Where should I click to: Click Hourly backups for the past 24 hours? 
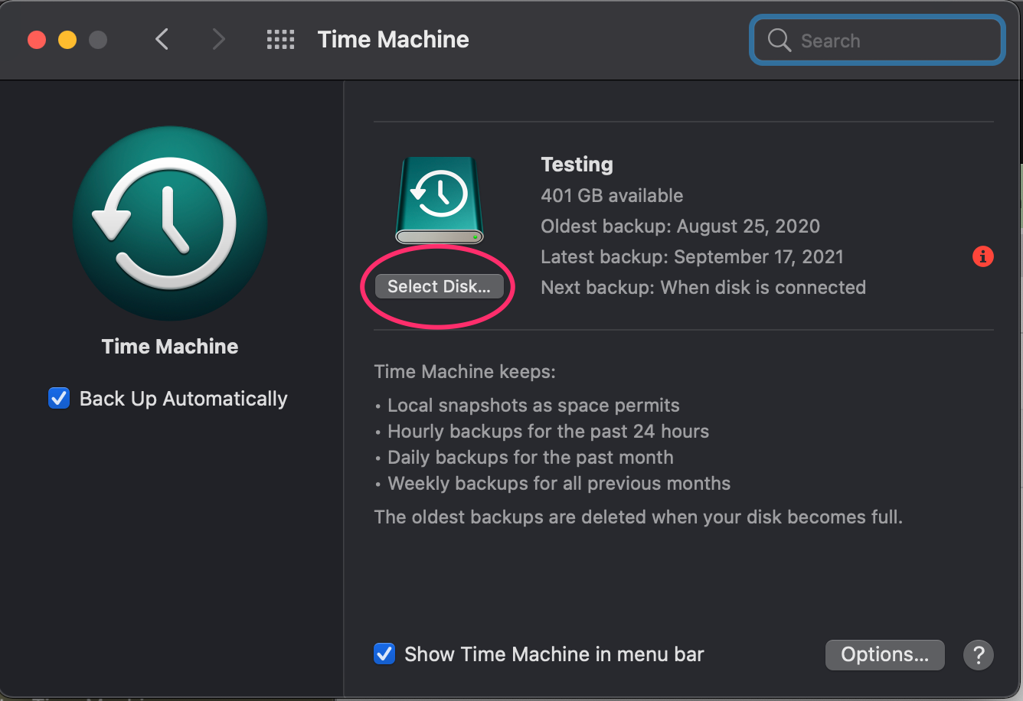pos(548,431)
